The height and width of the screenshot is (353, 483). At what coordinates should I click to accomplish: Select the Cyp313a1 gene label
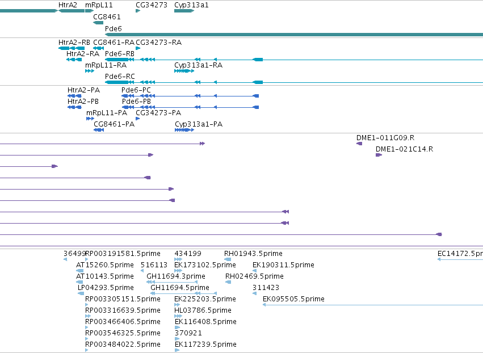coord(191,5)
